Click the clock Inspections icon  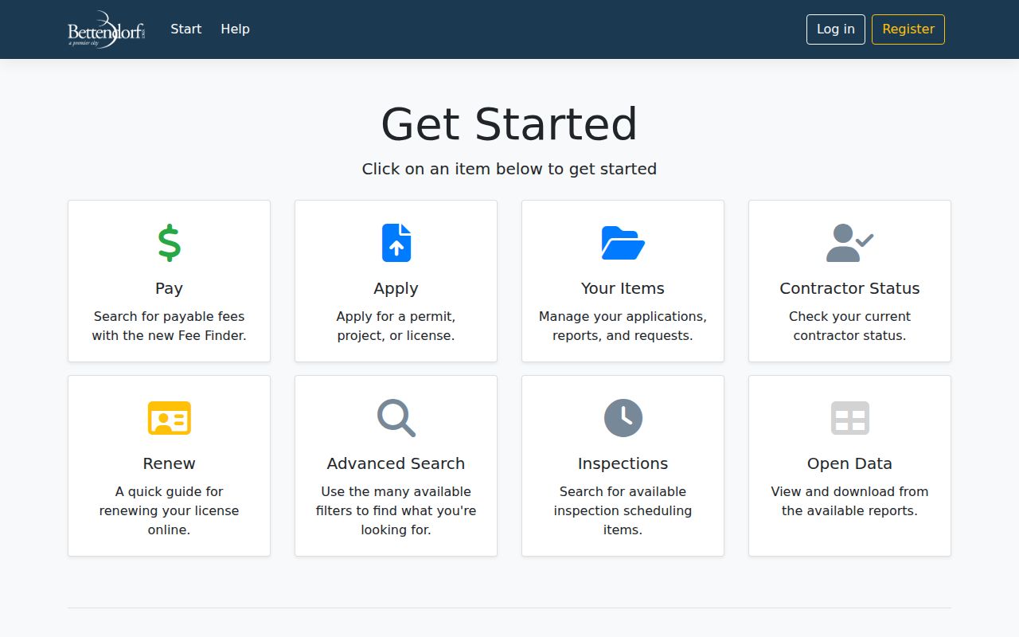point(623,418)
